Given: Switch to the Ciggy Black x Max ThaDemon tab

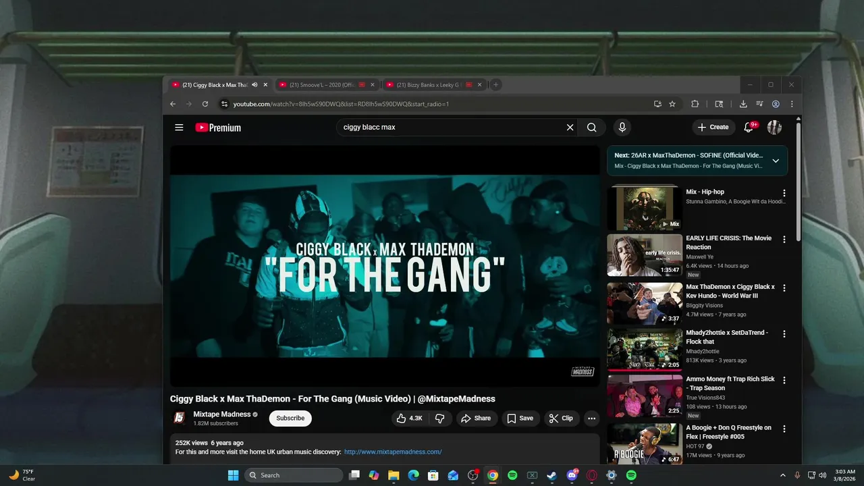Looking at the screenshot, I should point(215,85).
